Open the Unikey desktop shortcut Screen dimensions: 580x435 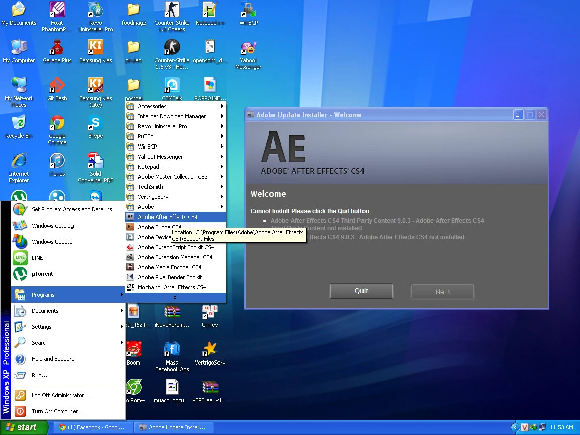pyautogui.click(x=210, y=316)
